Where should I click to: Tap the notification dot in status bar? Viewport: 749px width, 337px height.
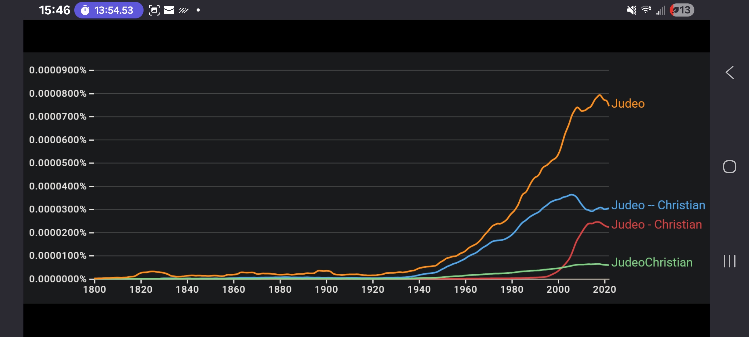tap(198, 10)
